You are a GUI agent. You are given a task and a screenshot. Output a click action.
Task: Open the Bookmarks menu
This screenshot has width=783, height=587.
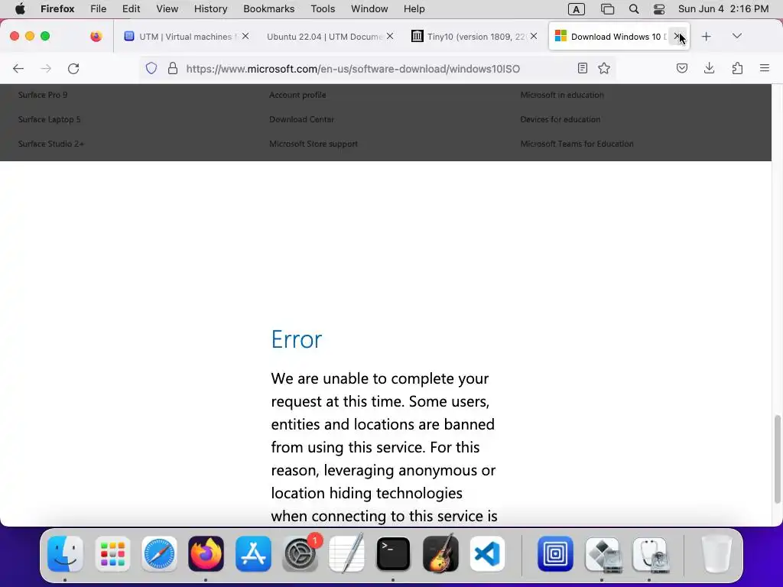pyautogui.click(x=268, y=9)
